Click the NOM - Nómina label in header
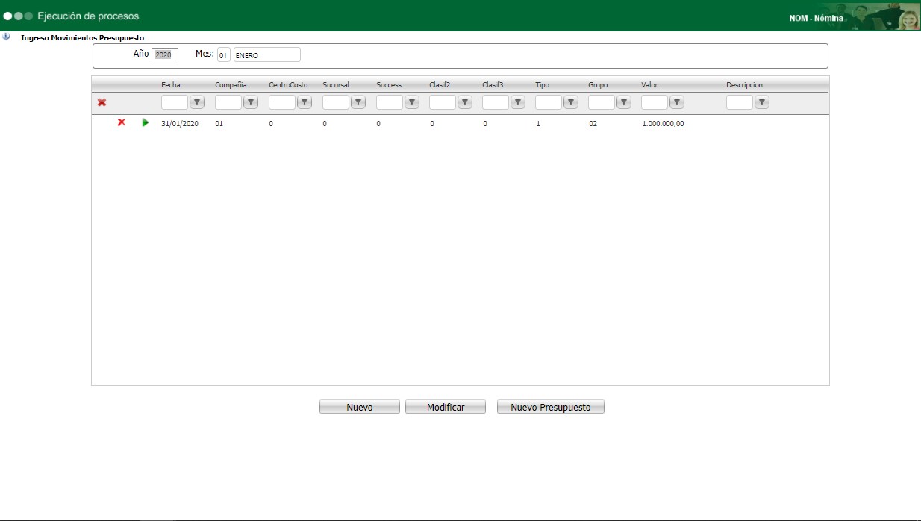This screenshot has width=921, height=521. pyautogui.click(x=817, y=18)
